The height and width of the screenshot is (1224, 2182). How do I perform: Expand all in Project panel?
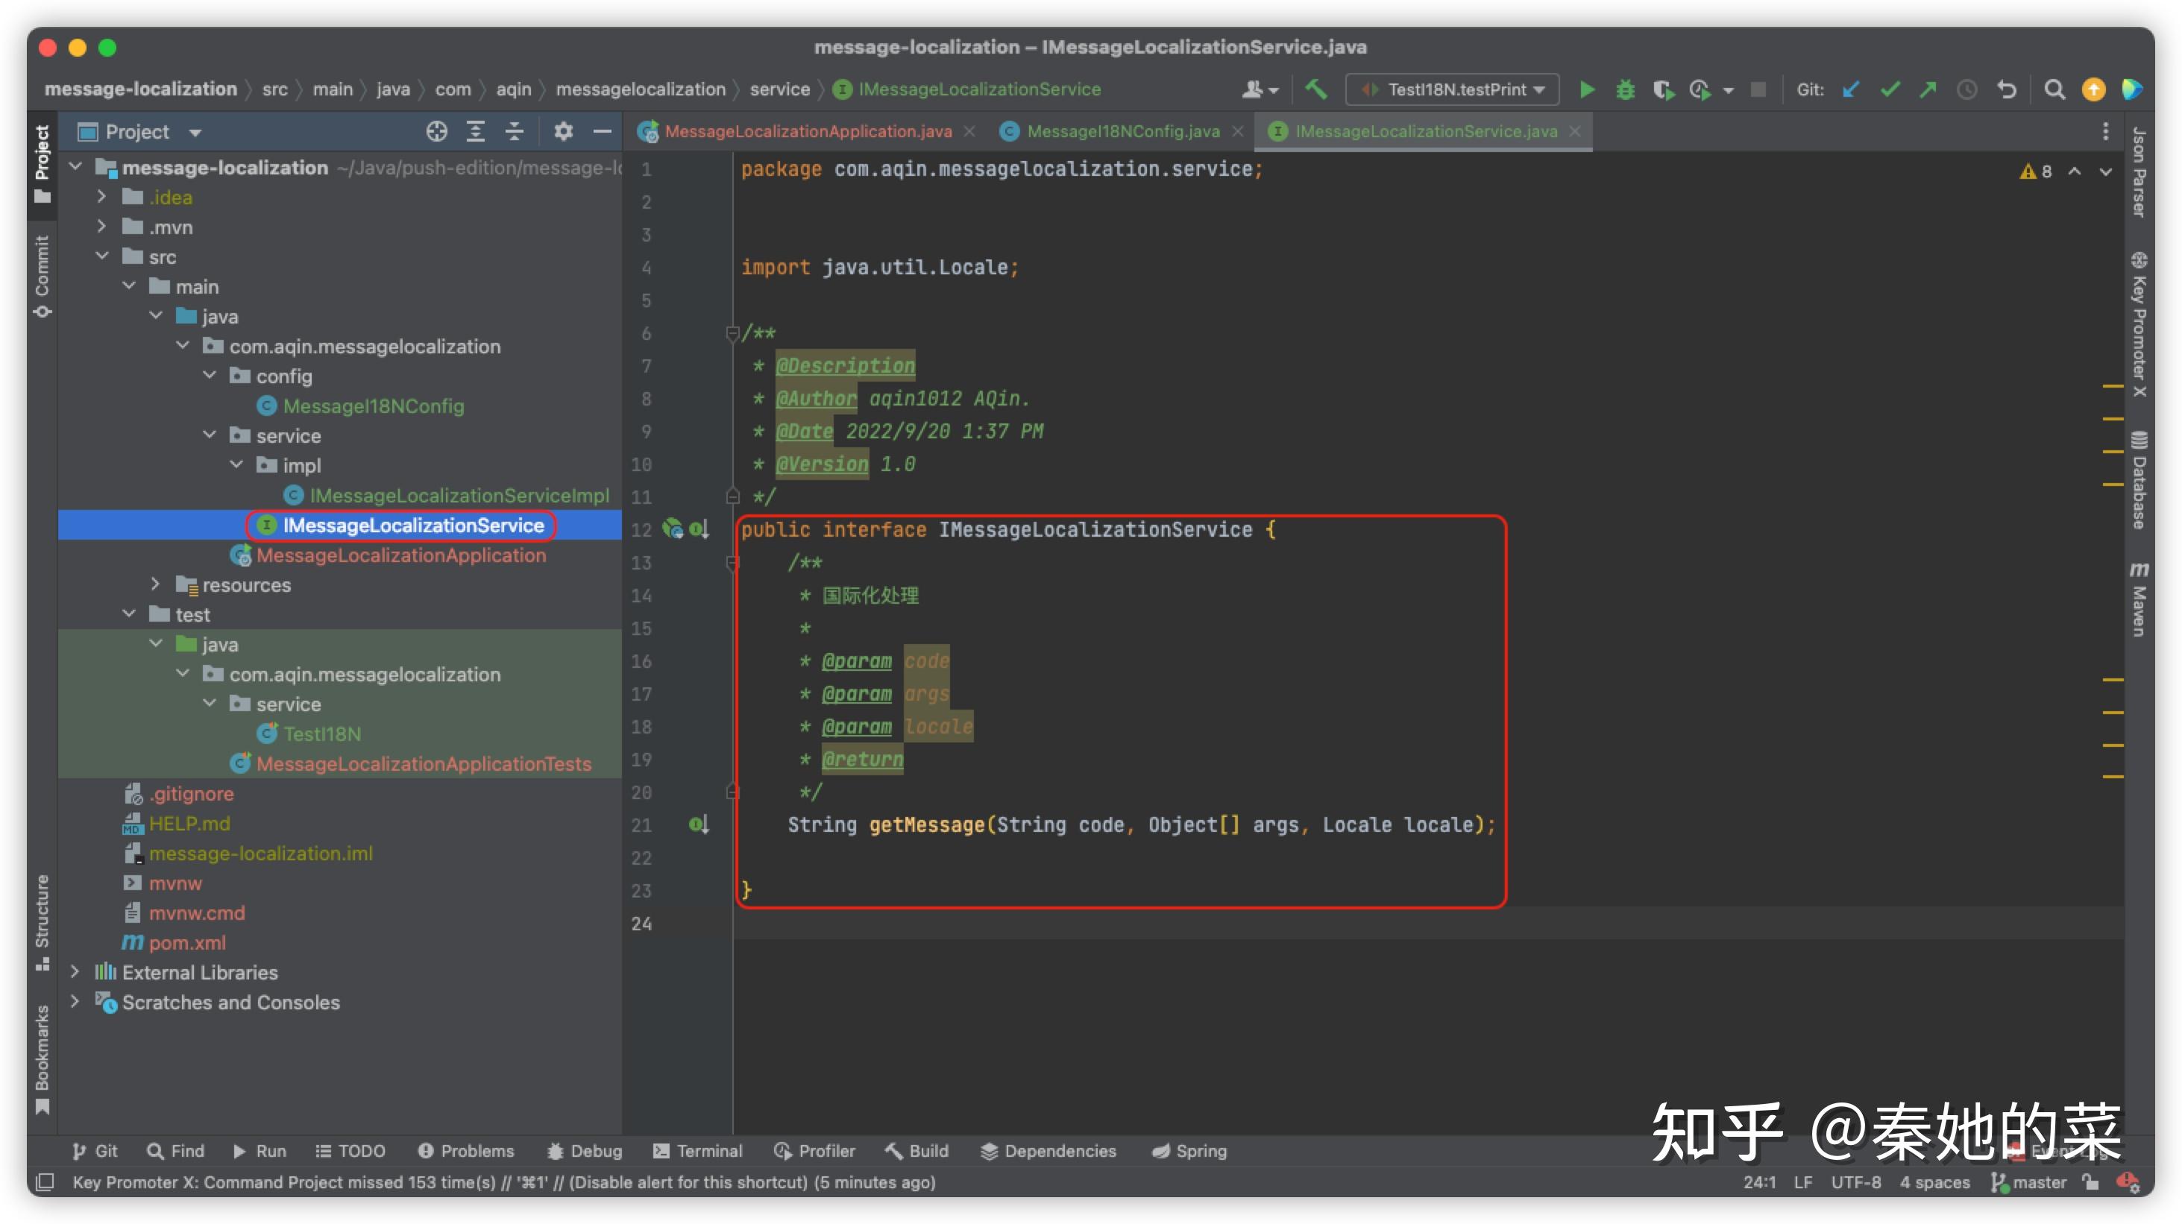coord(475,131)
